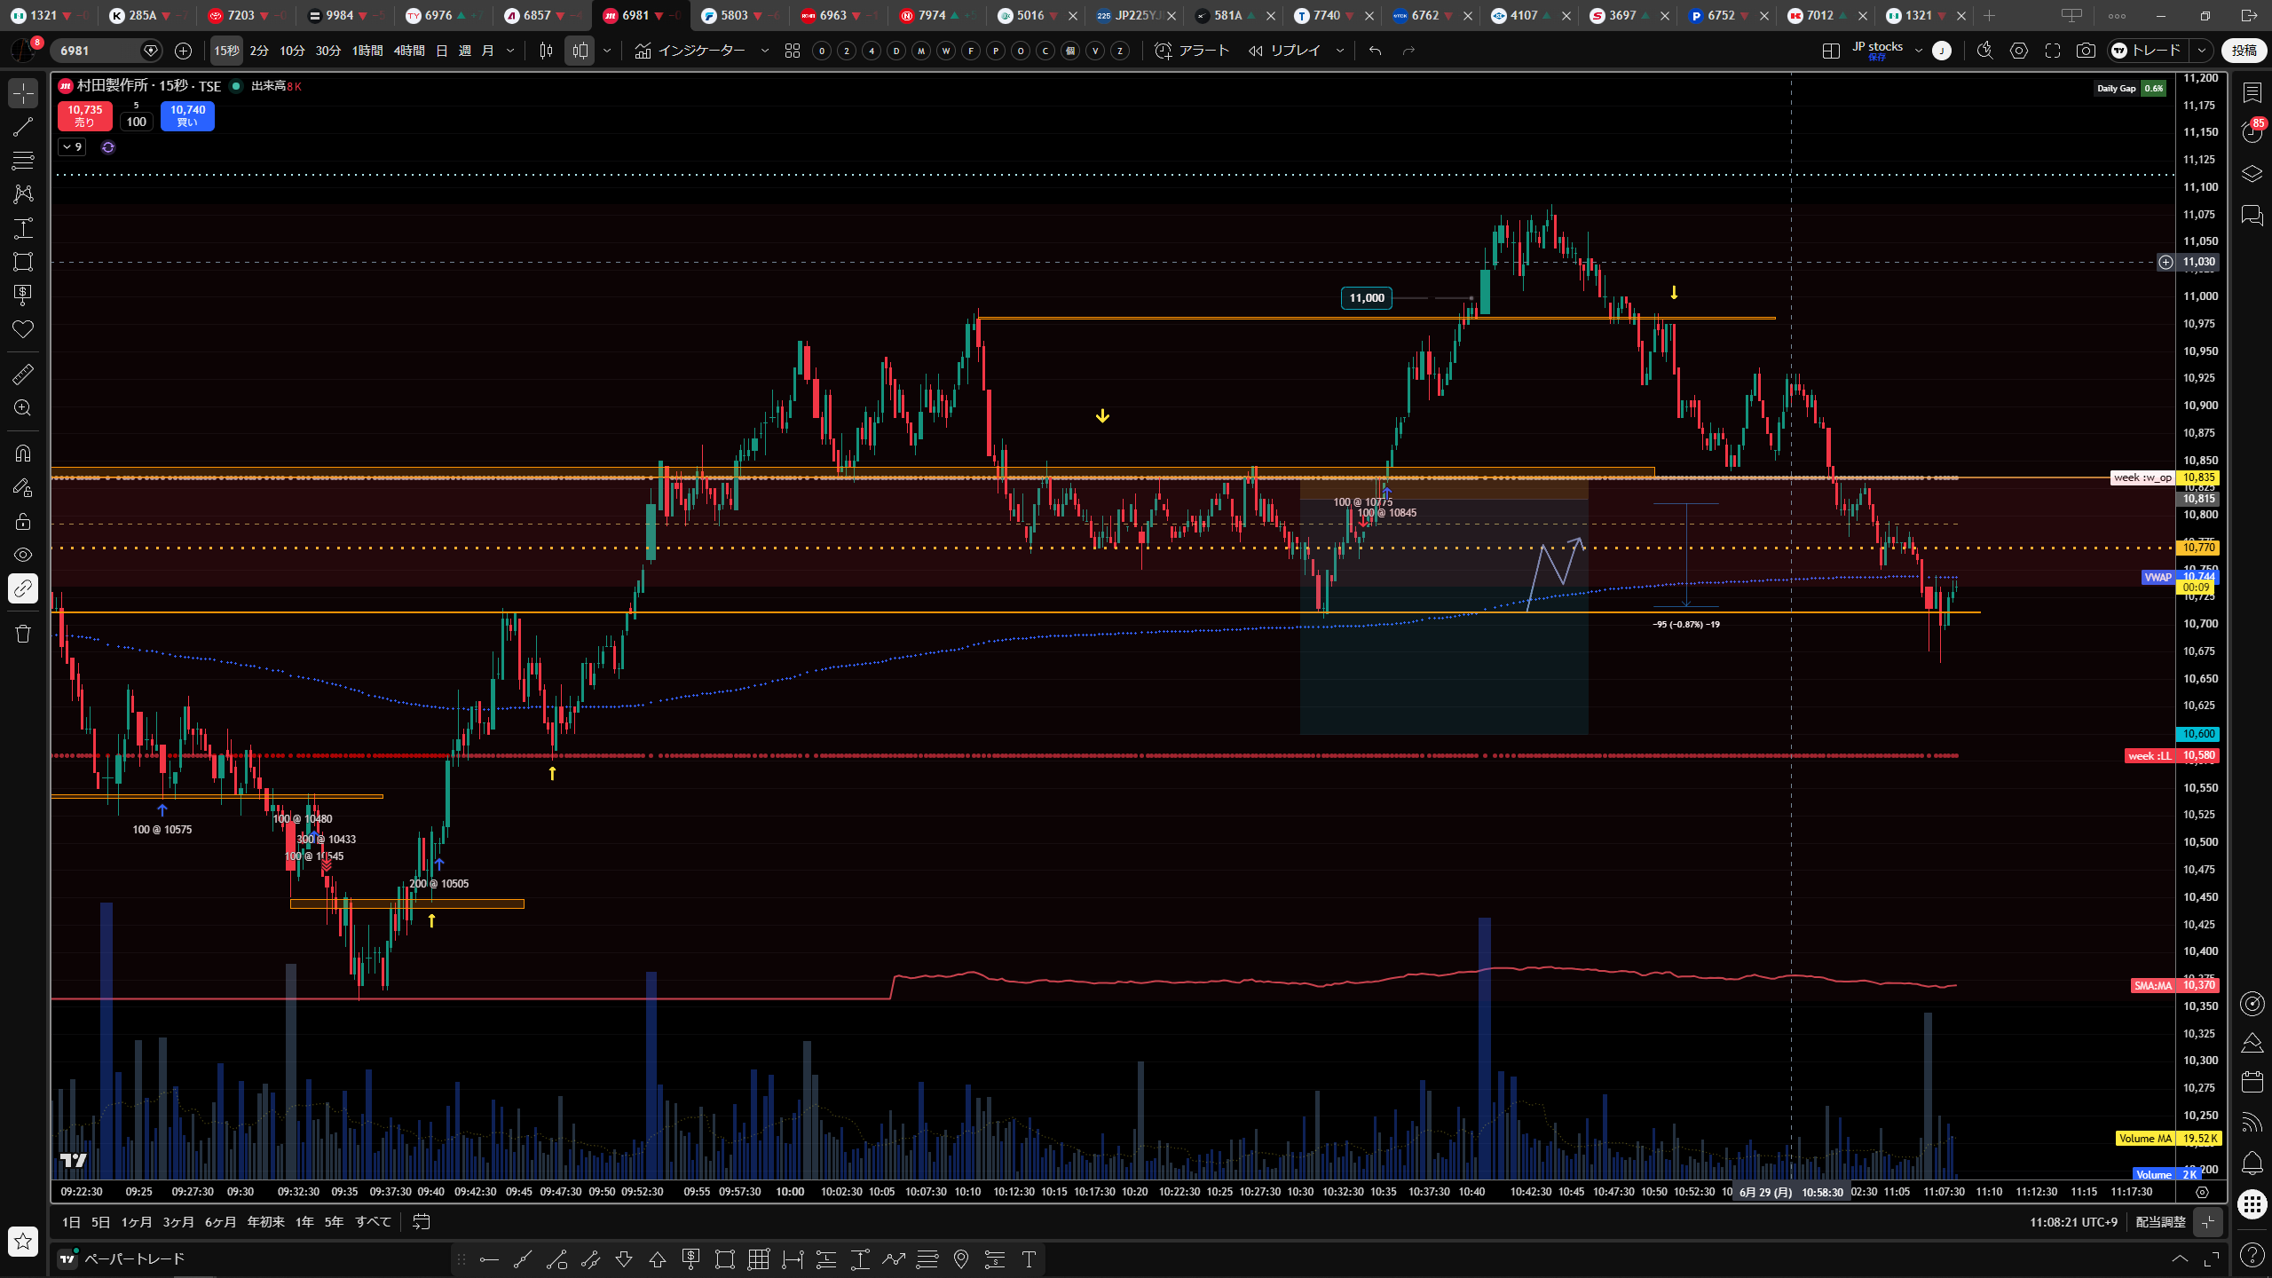Open the ruler measure tool
2272x1278 pixels.
23,375
